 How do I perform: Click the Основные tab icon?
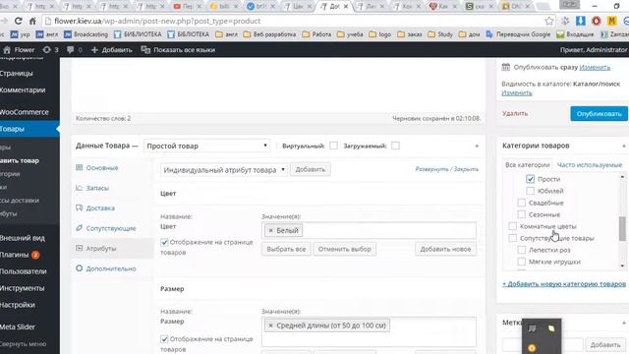[79, 167]
